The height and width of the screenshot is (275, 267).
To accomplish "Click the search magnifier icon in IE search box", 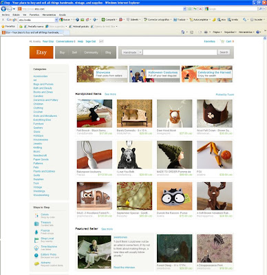I will coord(261,9).
